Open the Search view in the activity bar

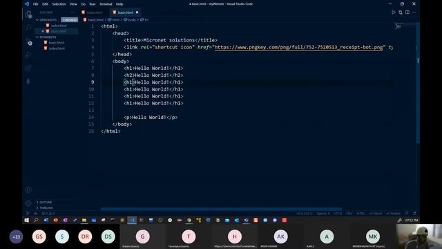28,28
